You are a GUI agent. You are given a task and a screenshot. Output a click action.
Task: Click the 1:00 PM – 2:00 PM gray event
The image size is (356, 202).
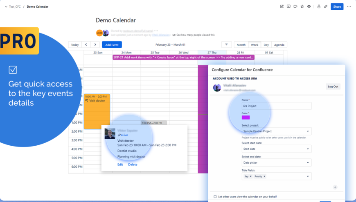click(x=154, y=123)
